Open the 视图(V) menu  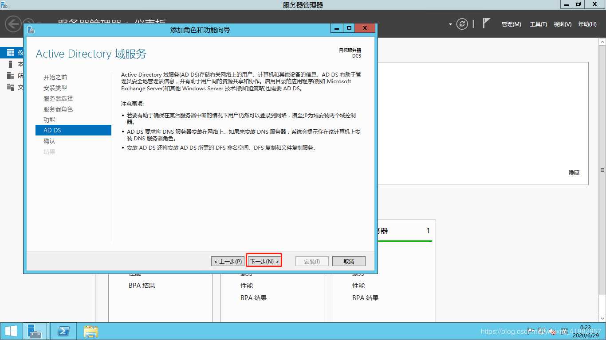pyautogui.click(x=563, y=24)
